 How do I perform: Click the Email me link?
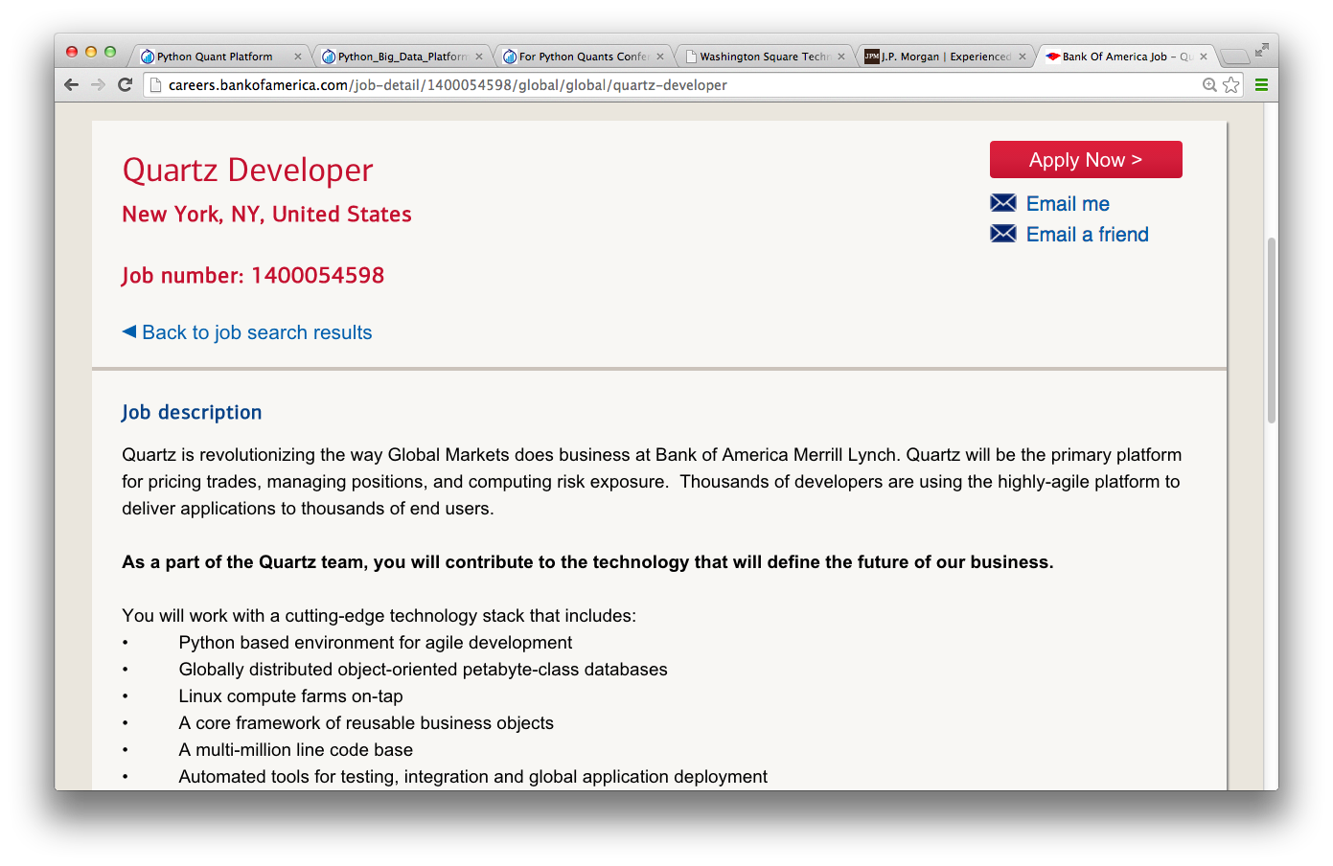click(1068, 203)
